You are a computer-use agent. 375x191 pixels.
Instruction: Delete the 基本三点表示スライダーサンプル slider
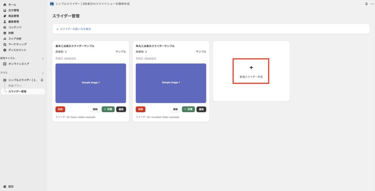tap(60, 109)
